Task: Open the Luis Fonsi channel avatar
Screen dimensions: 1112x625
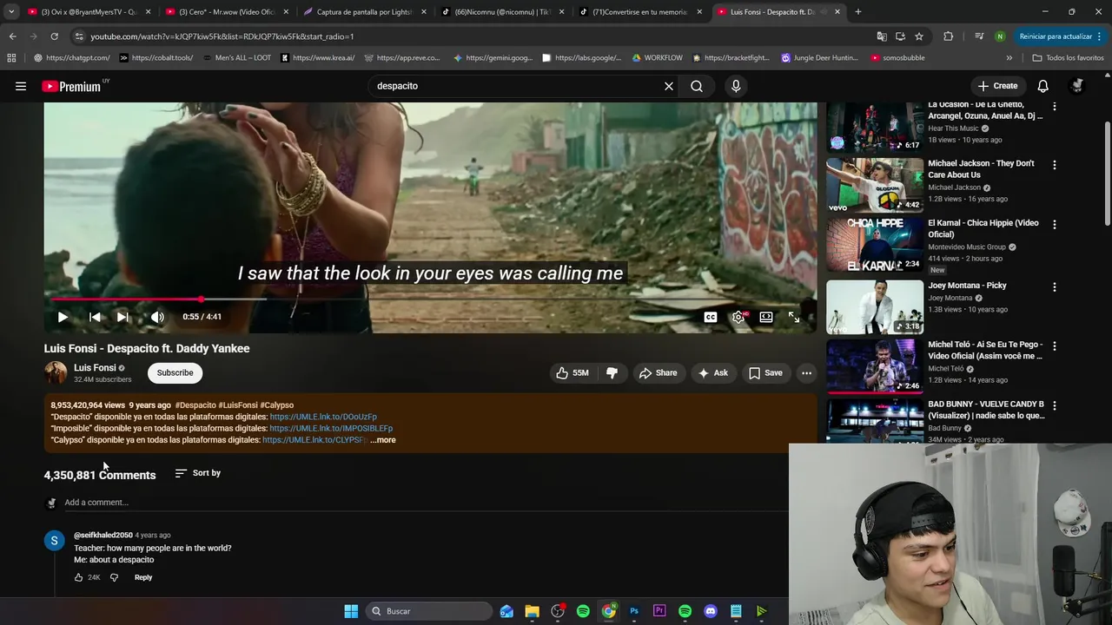Action: coord(56,372)
